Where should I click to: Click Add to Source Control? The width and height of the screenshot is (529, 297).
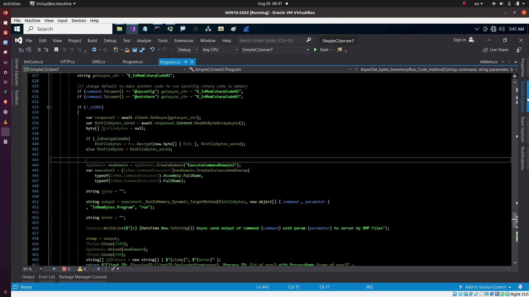tap(485, 287)
